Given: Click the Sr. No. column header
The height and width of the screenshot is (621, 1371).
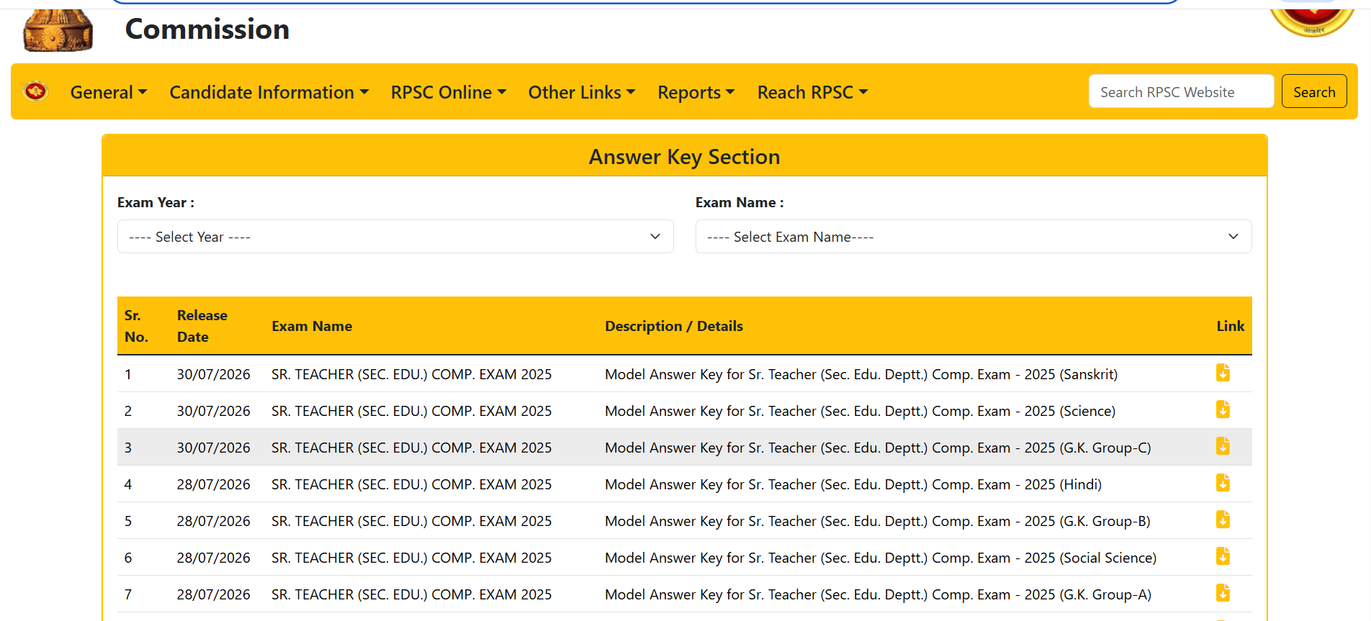Looking at the screenshot, I should click(136, 326).
